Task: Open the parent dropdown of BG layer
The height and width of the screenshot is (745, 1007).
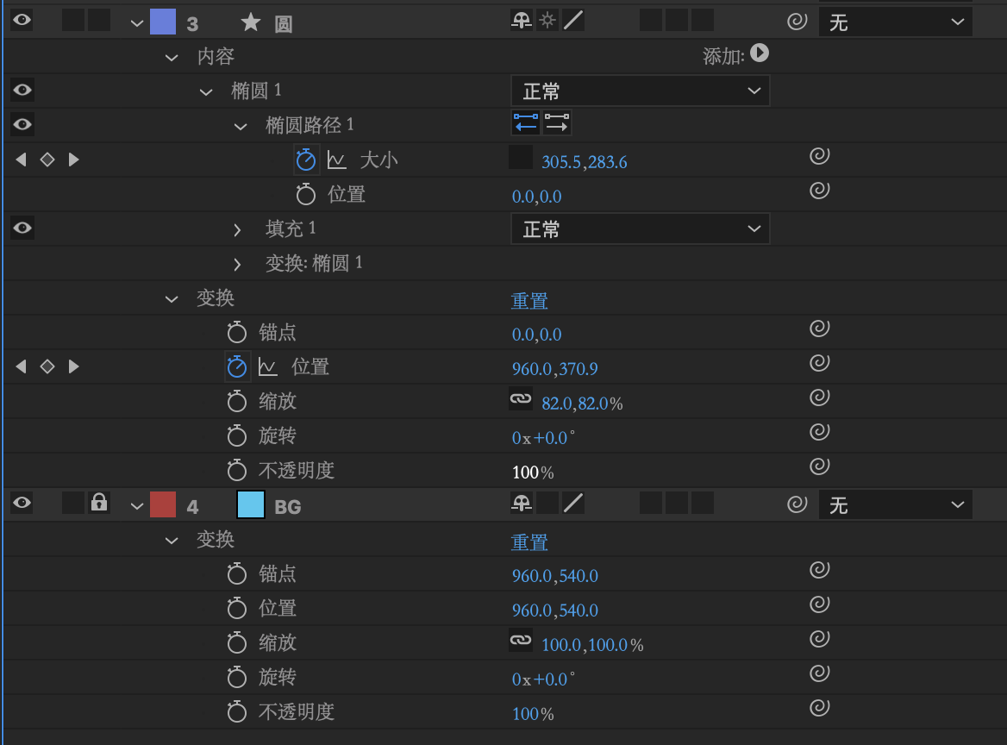Action: point(895,504)
